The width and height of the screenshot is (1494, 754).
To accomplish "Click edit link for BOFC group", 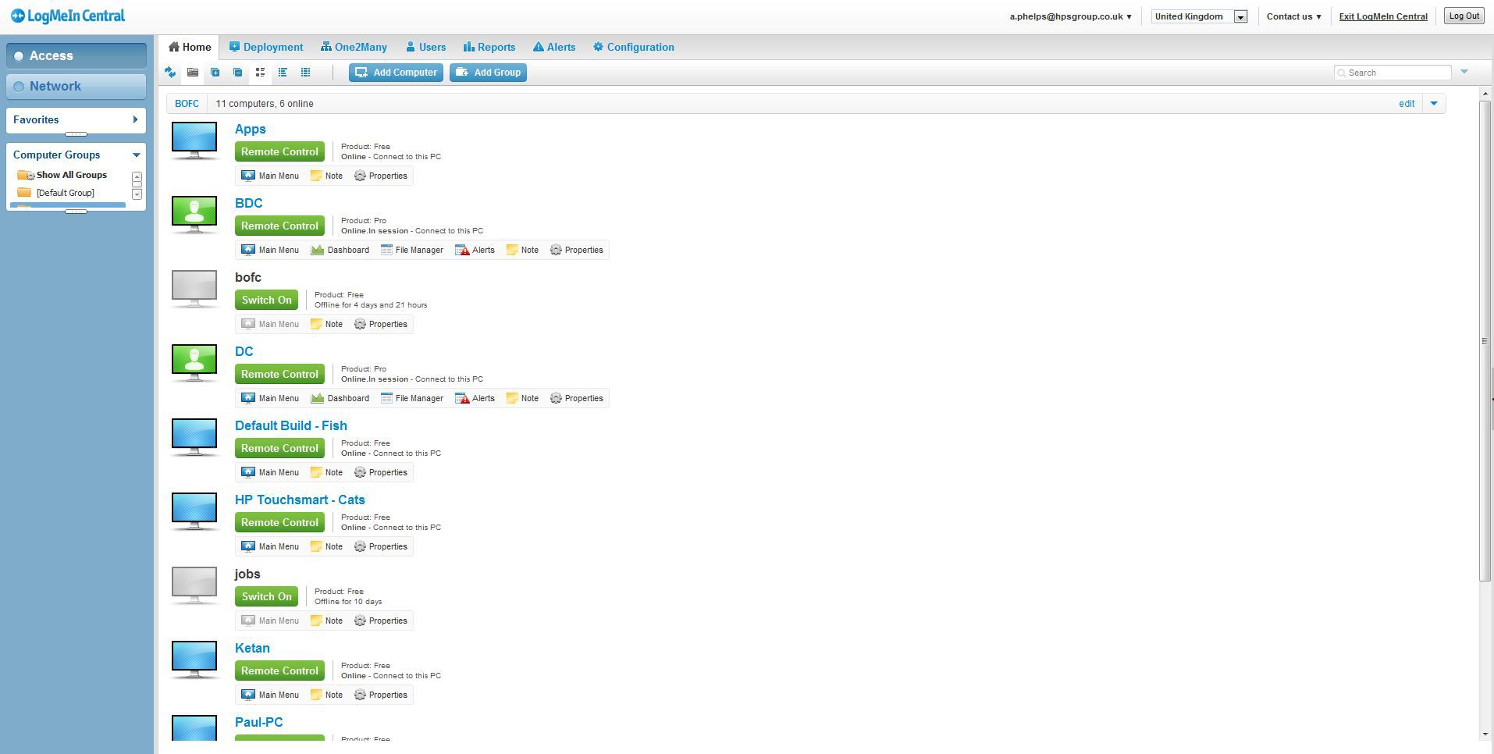I will [1407, 103].
